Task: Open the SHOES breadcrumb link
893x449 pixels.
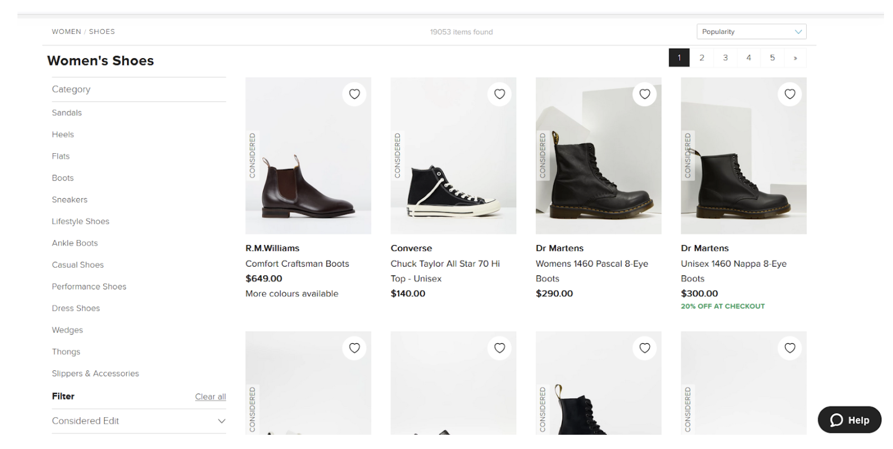Action: [102, 31]
